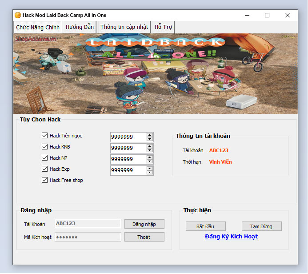
Task: Click the Mã Kích hoạt password field
Action: pyautogui.click(x=88, y=237)
